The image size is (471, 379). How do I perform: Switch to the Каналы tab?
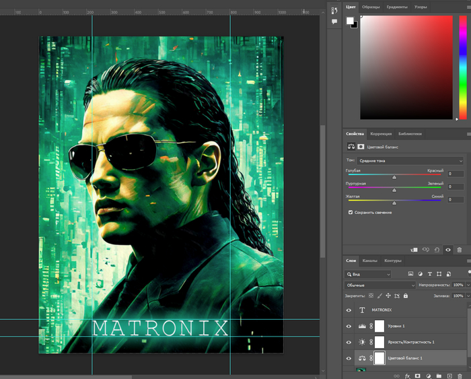point(370,261)
